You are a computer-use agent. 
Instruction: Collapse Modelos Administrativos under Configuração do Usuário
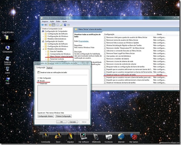pos(43,49)
